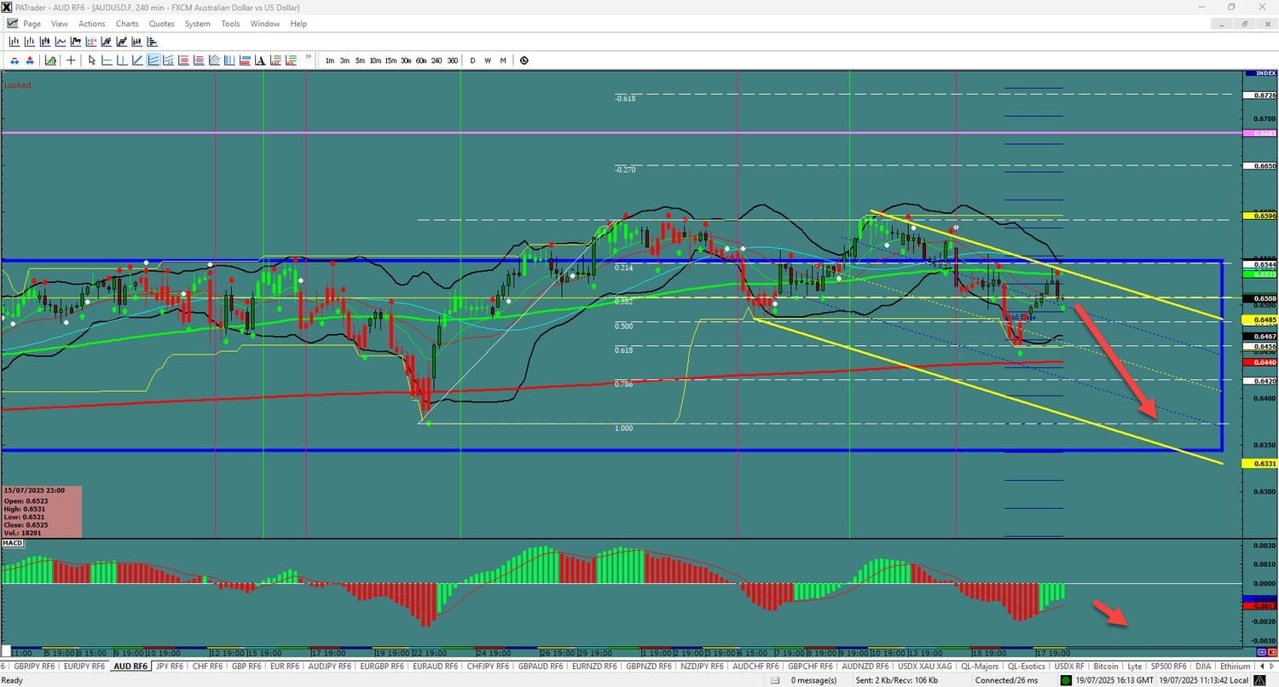Toggle the 240 minute timeframe

[x=437, y=61]
